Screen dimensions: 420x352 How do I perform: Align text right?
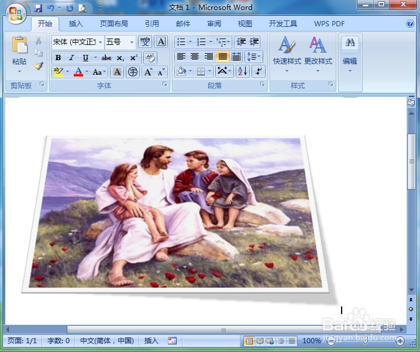[x=209, y=57]
